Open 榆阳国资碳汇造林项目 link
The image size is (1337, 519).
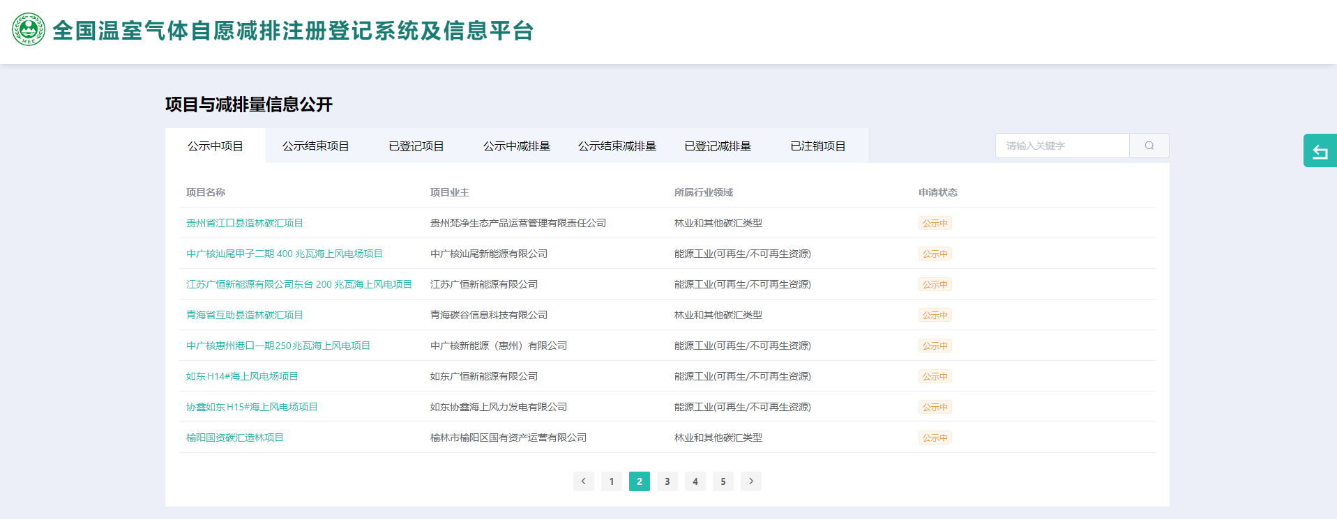[x=235, y=437]
